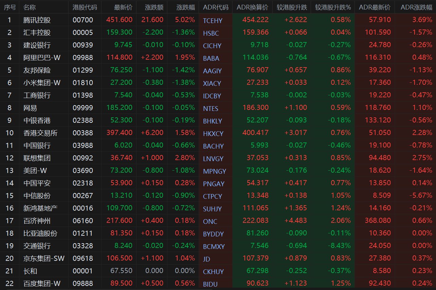Screen dimensions: 436x290
Task: Click the ADR ticker TCEHY
Action: coord(213,21)
